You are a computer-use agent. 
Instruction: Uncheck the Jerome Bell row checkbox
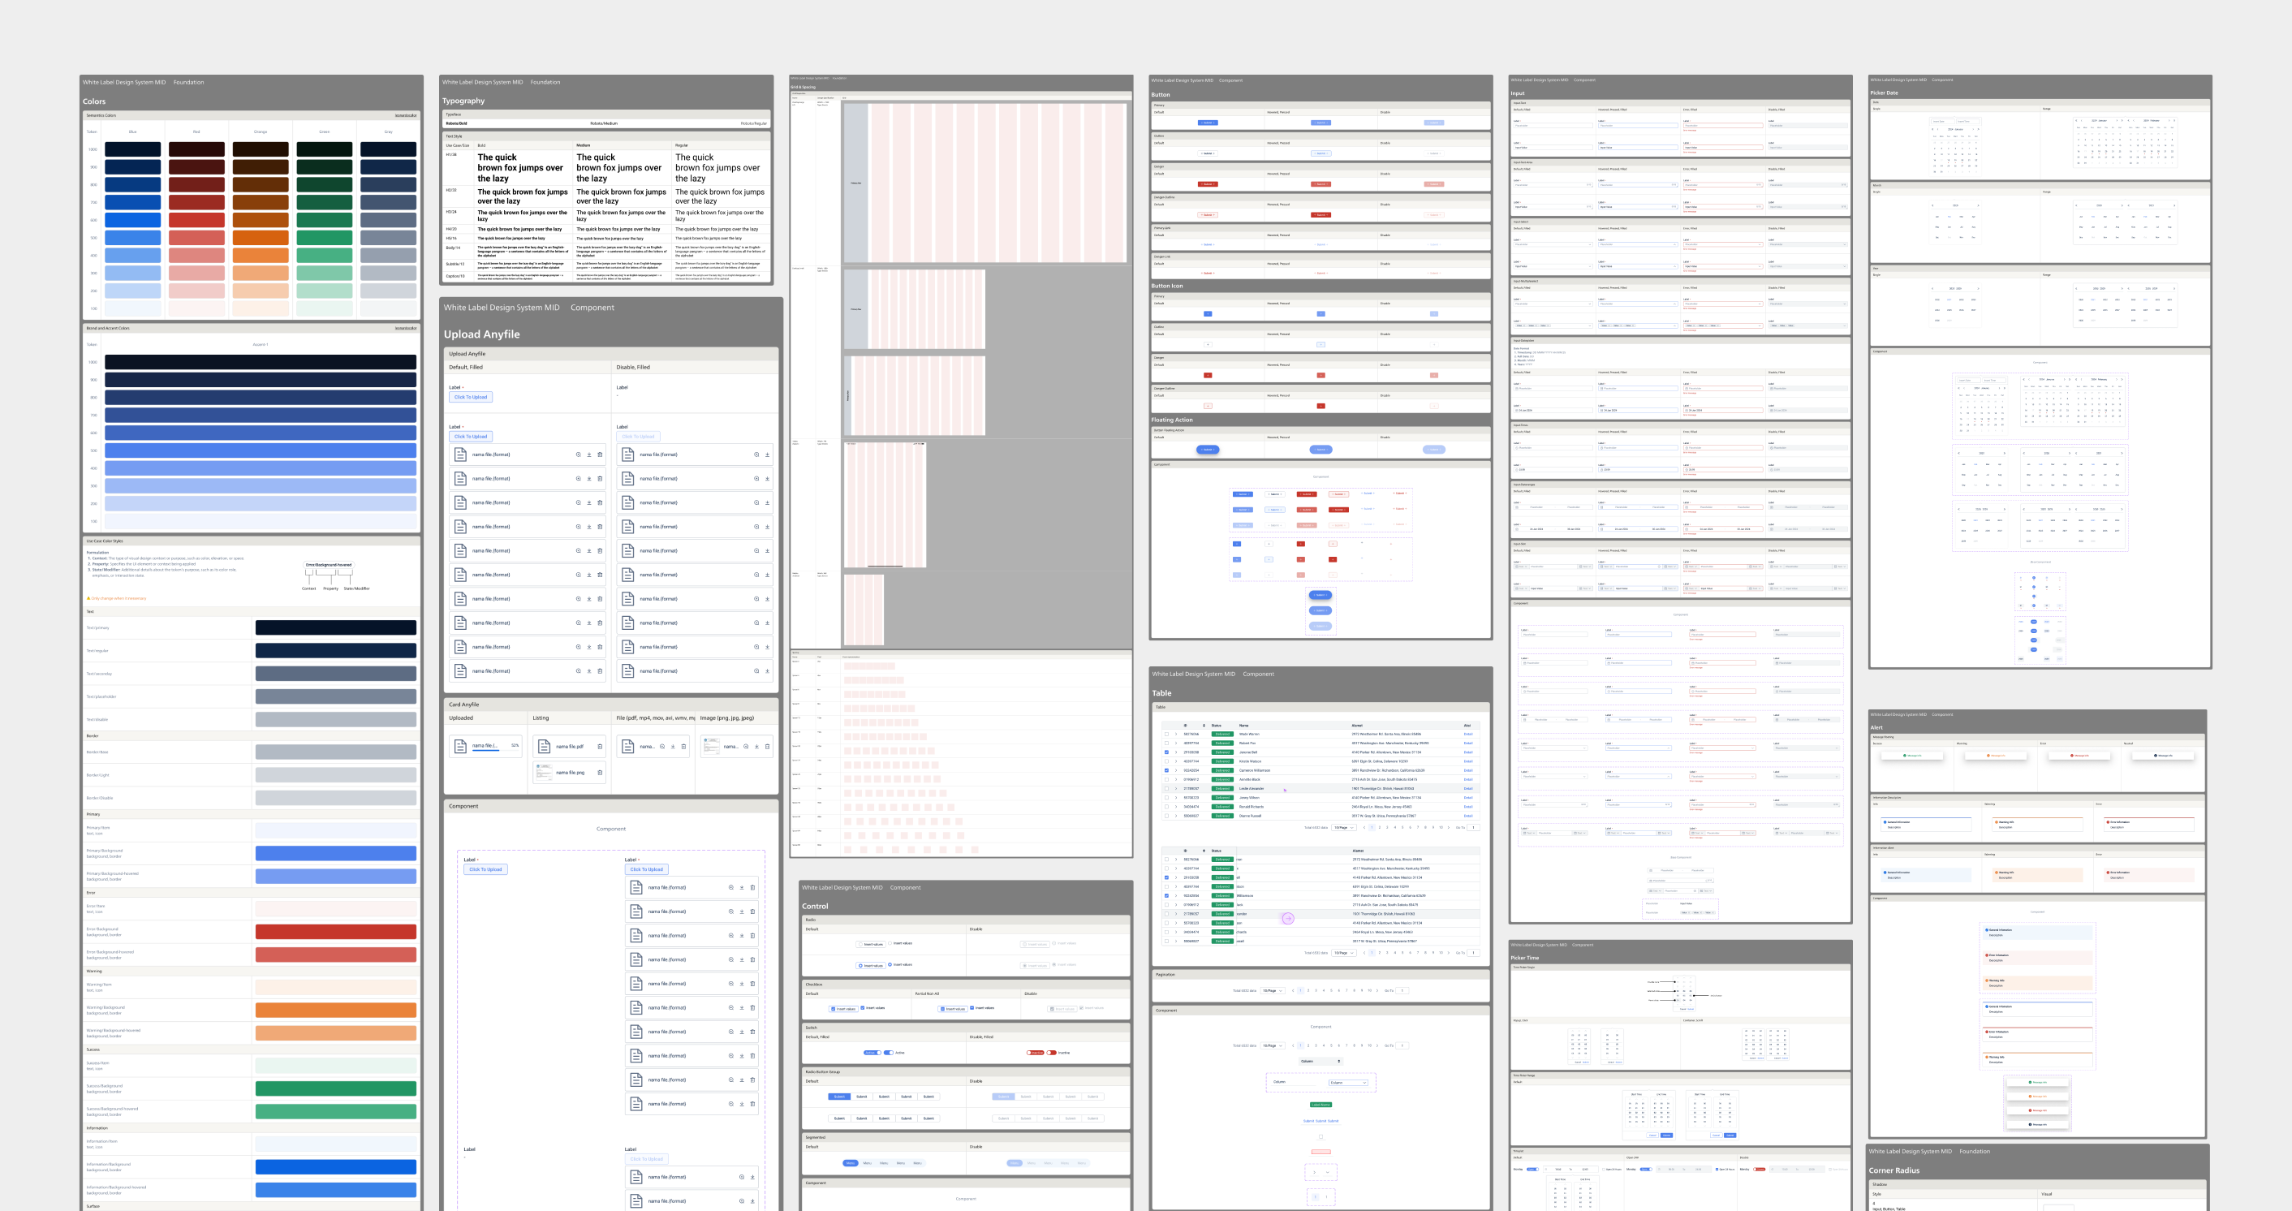pos(1166,752)
